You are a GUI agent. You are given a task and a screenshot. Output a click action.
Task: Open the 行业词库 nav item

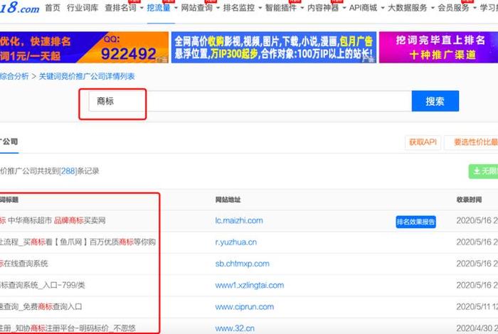coord(83,8)
